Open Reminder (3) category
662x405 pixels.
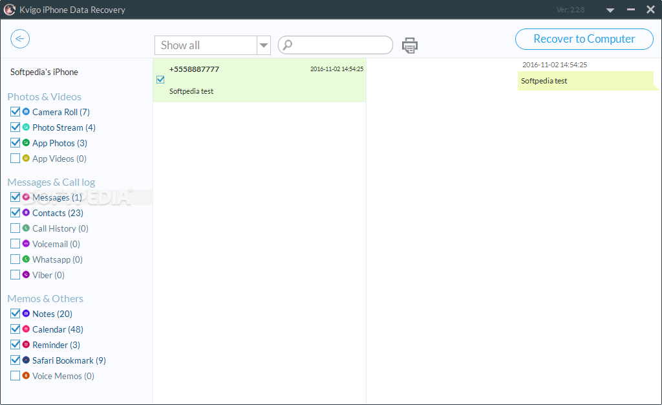(56, 345)
